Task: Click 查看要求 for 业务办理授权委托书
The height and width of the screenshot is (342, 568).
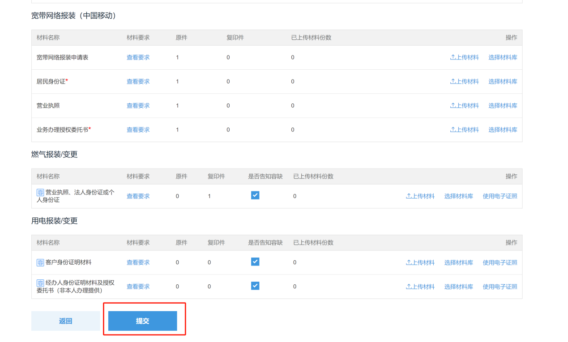Action: (138, 130)
